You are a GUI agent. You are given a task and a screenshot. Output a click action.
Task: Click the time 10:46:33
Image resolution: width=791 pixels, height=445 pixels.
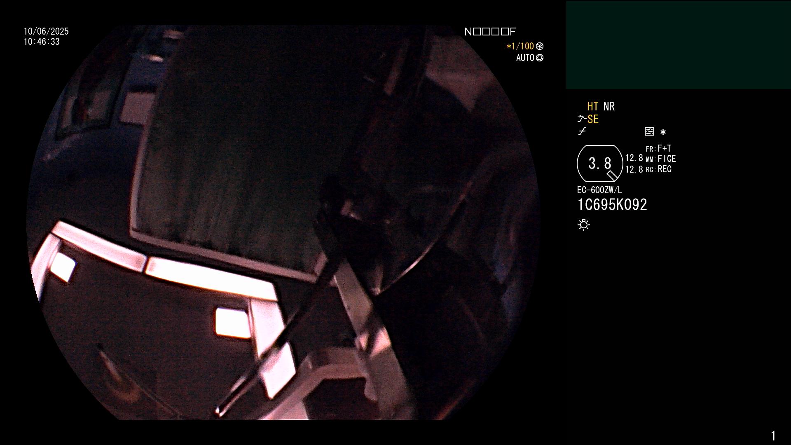click(x=42, y=42)
